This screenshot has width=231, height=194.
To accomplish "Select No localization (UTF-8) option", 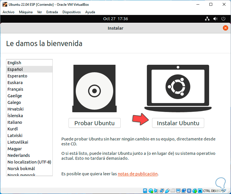I will [x=29, y=162].
